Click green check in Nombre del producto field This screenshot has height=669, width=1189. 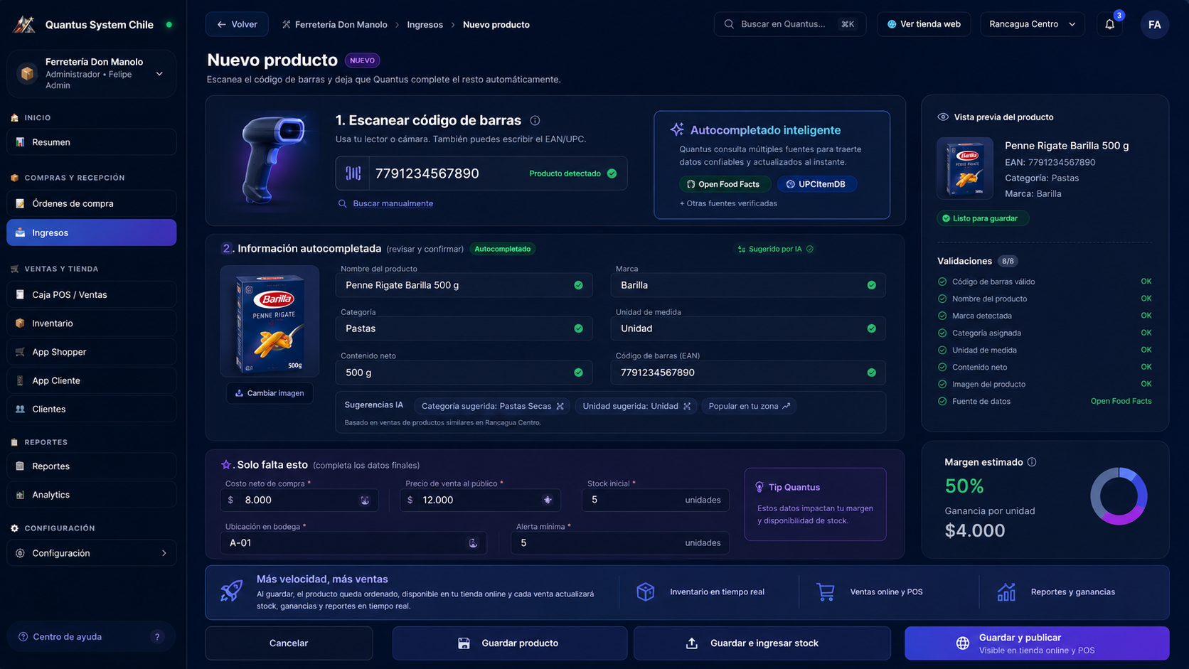pos(578,285)
